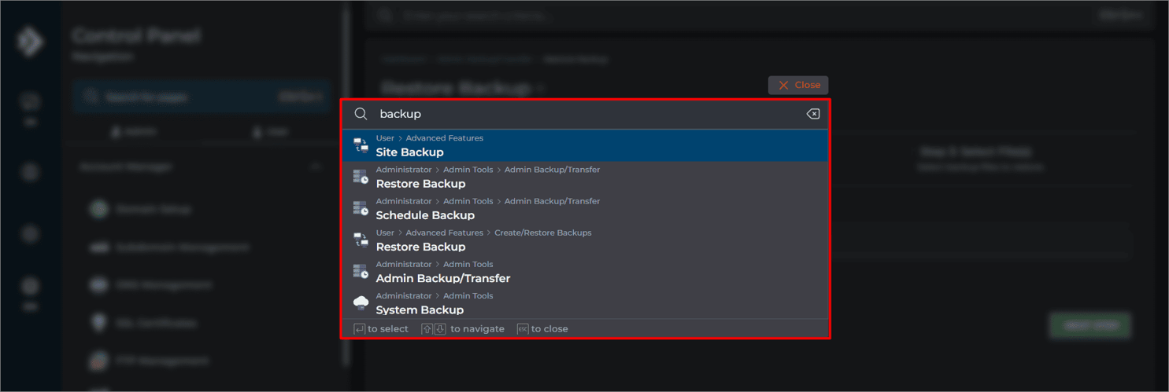Click the Enter key hint icon
The image size is (1169, 392).
click(x=359, y=329)
